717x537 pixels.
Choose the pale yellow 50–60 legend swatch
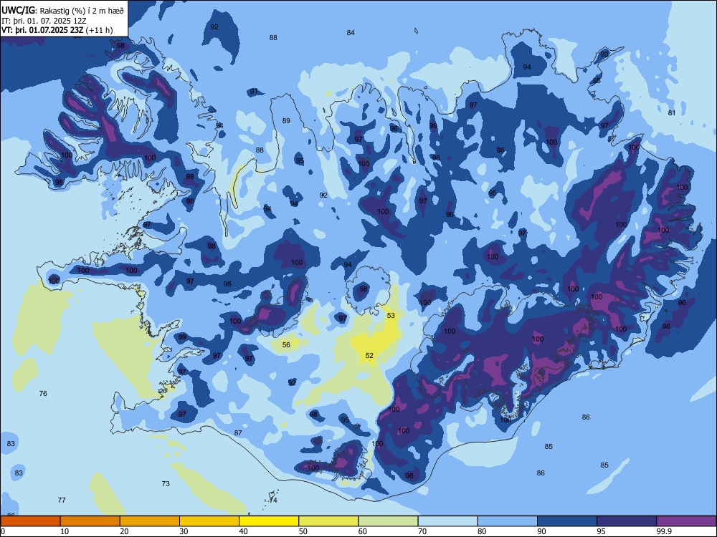[x=328, y=521]
